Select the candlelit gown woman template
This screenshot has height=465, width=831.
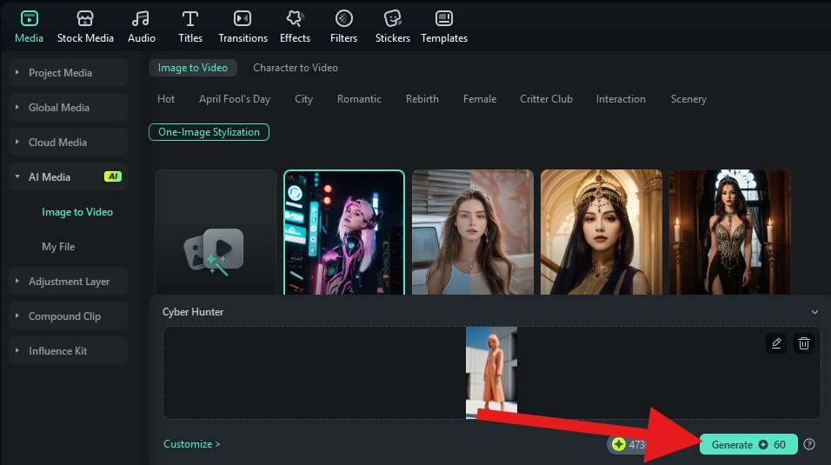[x=730, y=232]
